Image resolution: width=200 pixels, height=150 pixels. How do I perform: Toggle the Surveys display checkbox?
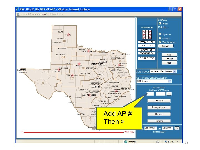[x=160, y=38]
